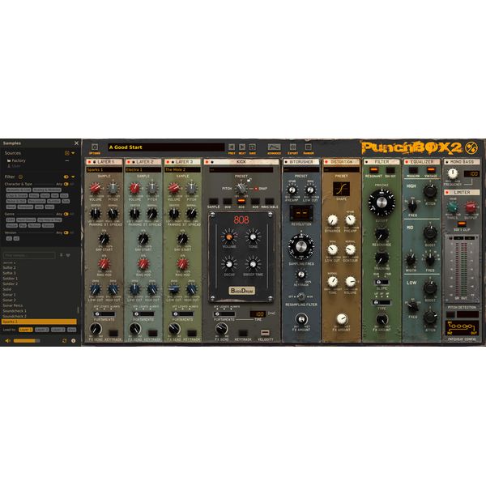Click the Limiter green Threshold knob
Image resolution: width=486 pixels, height=486 pixels.
point(452,207)
